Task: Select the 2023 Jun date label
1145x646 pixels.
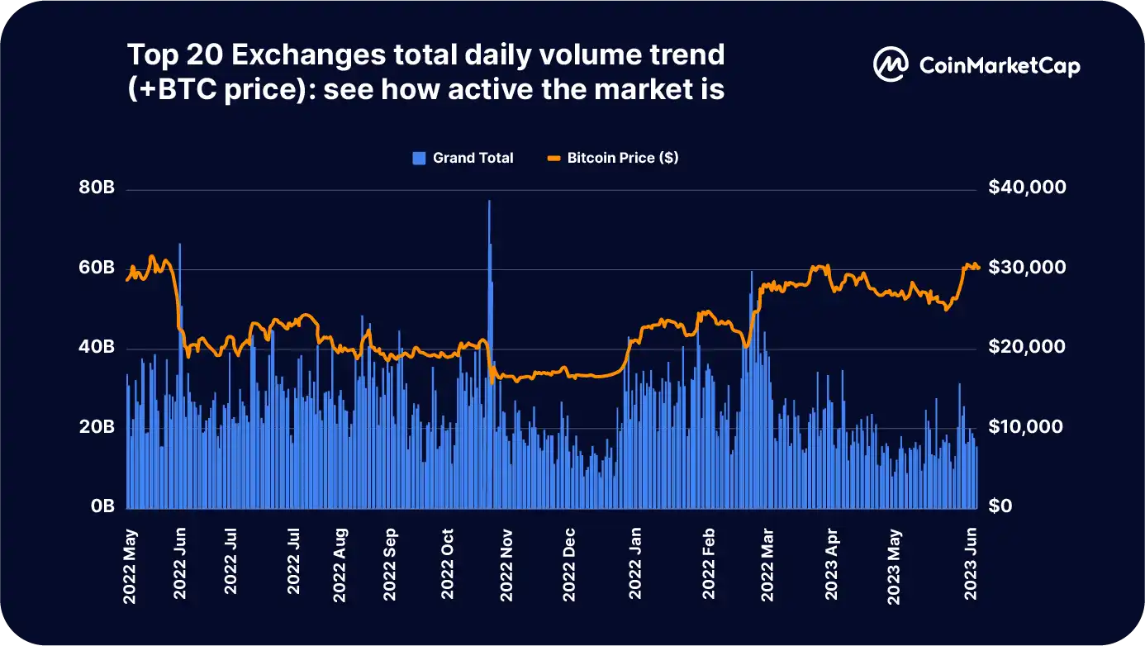Action: pos(972,562)
